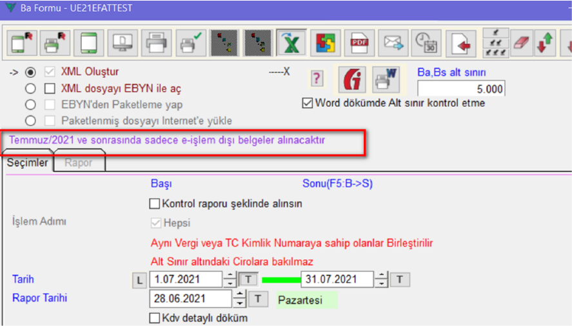
Task: Click the Rapor Tarihi spinner arrows
Action: click(239, 299)
